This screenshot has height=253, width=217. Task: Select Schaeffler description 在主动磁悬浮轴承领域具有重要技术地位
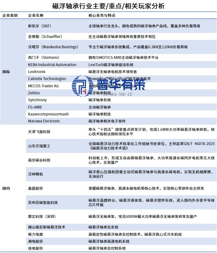(x=122, y=37)
